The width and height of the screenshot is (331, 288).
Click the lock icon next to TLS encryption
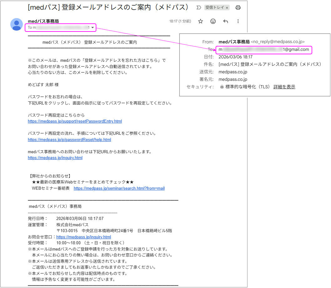click(x=222, y=87)
